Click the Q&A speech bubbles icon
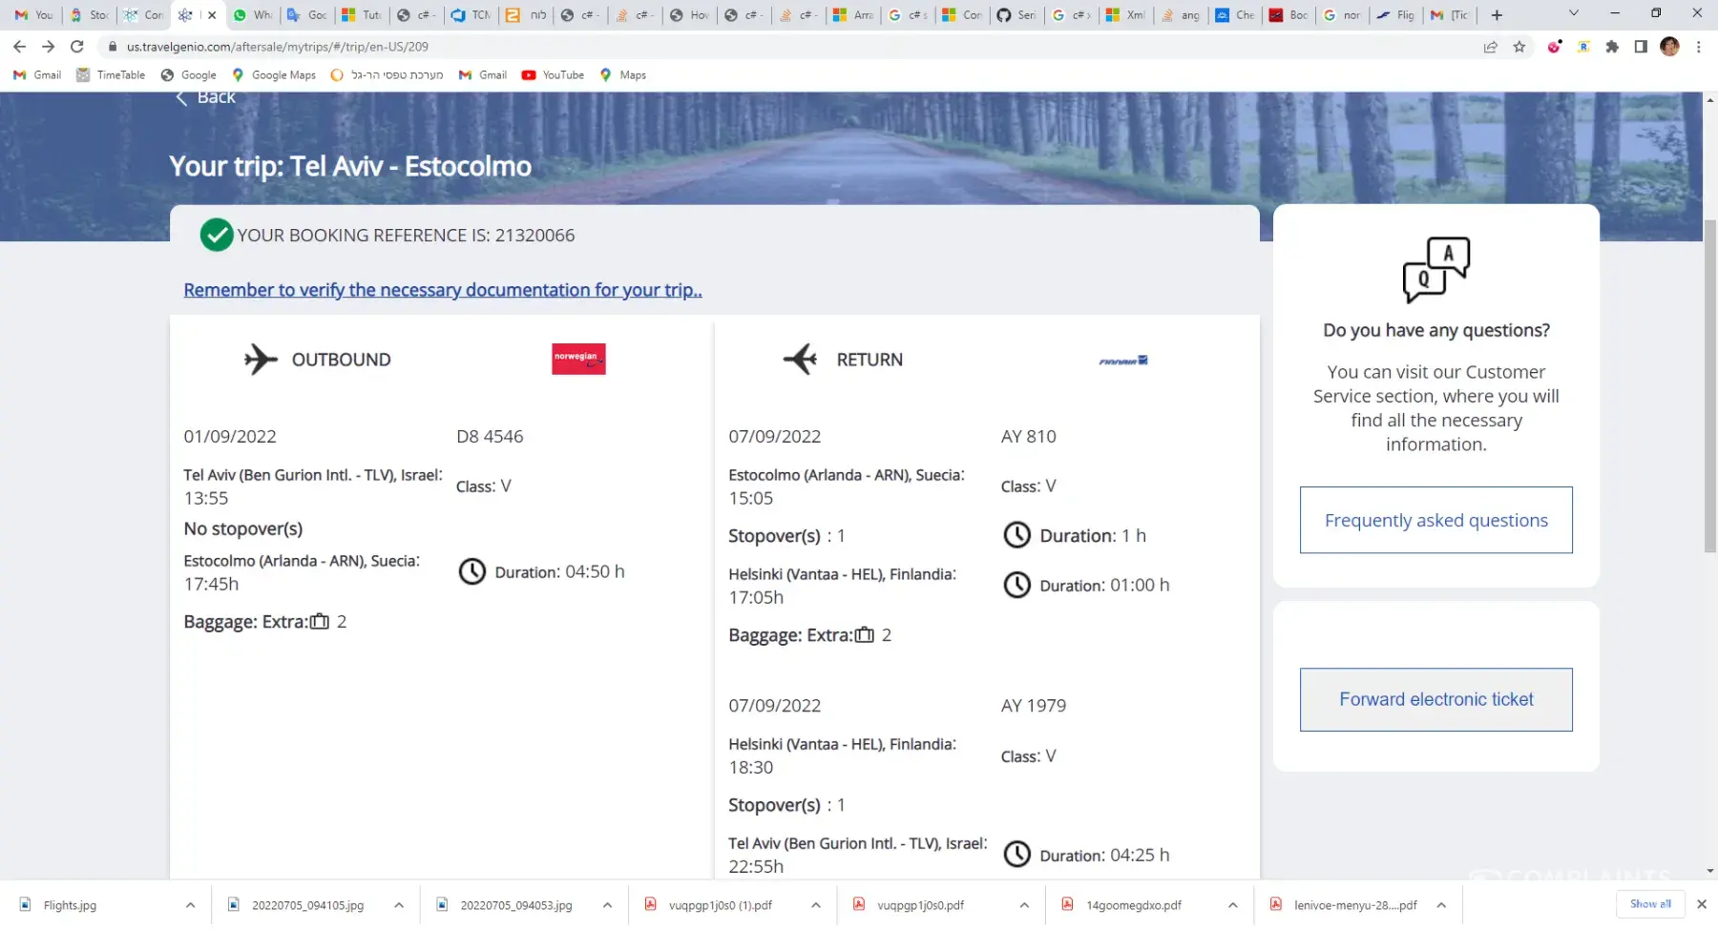Screen dimensions: 1718x930 click(x=1435, y=270)
